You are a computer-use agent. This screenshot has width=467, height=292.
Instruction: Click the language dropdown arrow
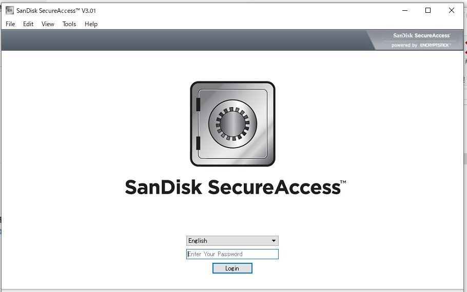[274, 241]
